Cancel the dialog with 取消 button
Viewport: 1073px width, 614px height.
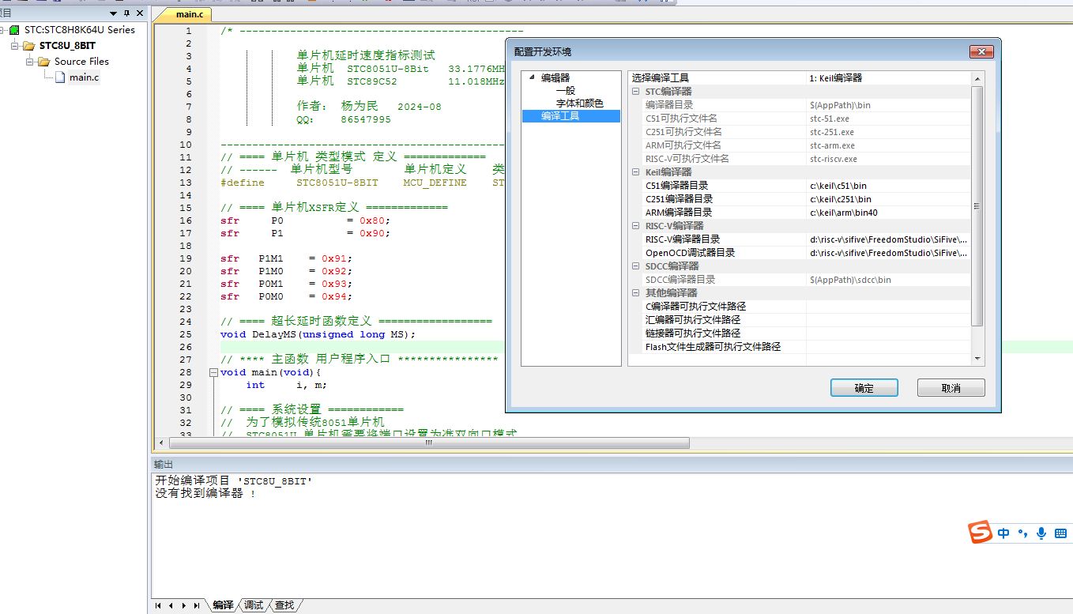pyautogui.click(x=951, y=388)
